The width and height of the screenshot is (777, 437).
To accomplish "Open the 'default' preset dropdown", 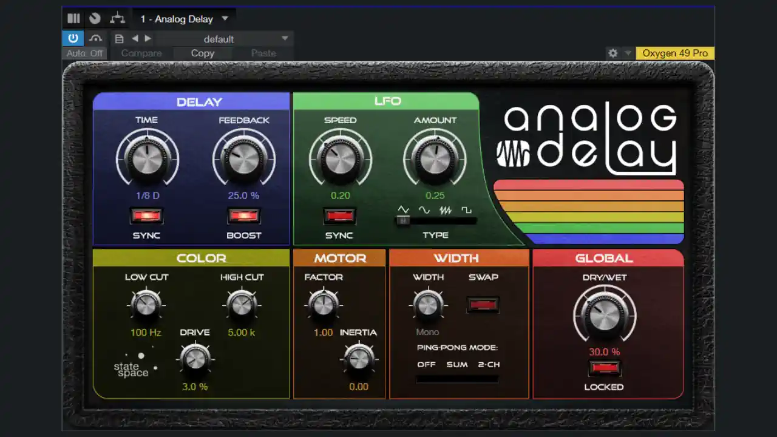I will click(x=285, y=39).
